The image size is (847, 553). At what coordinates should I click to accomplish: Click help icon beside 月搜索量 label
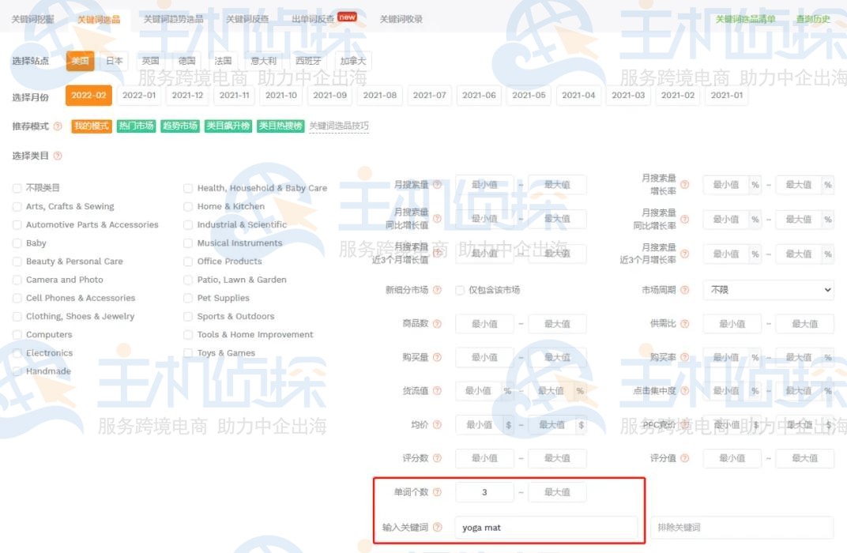click(438, 185)
